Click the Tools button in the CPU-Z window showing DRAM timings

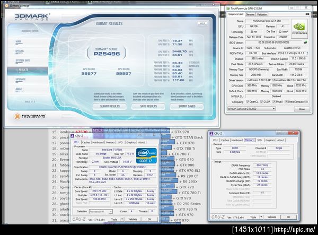tap(253, 217)
